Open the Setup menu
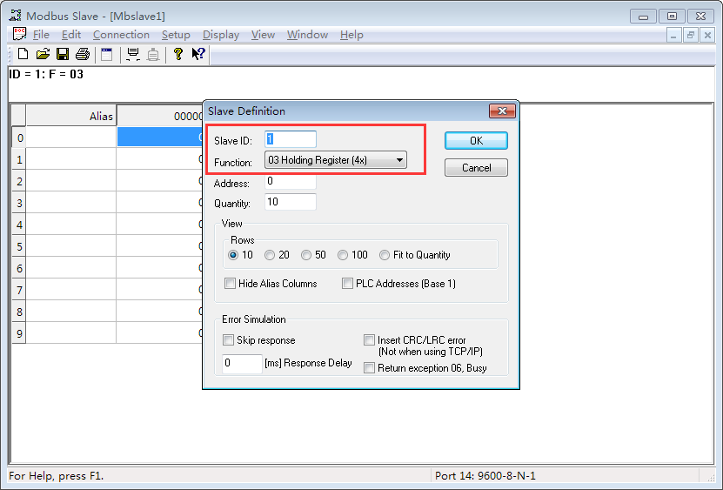This screenshot has height=490, width=723. tap(176, 35)
